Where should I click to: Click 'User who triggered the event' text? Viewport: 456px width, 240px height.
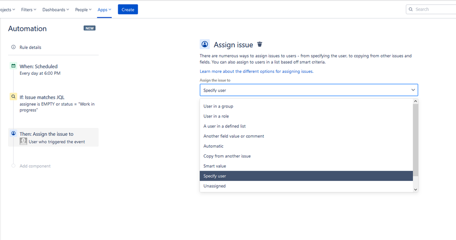[x=57, y=142]
